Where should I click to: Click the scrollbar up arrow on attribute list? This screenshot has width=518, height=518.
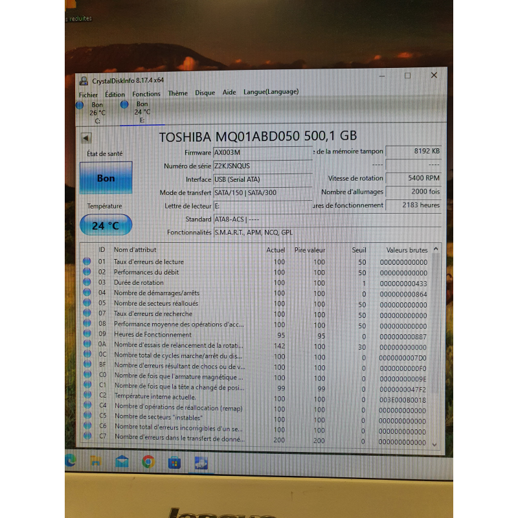tap(435, 249)
